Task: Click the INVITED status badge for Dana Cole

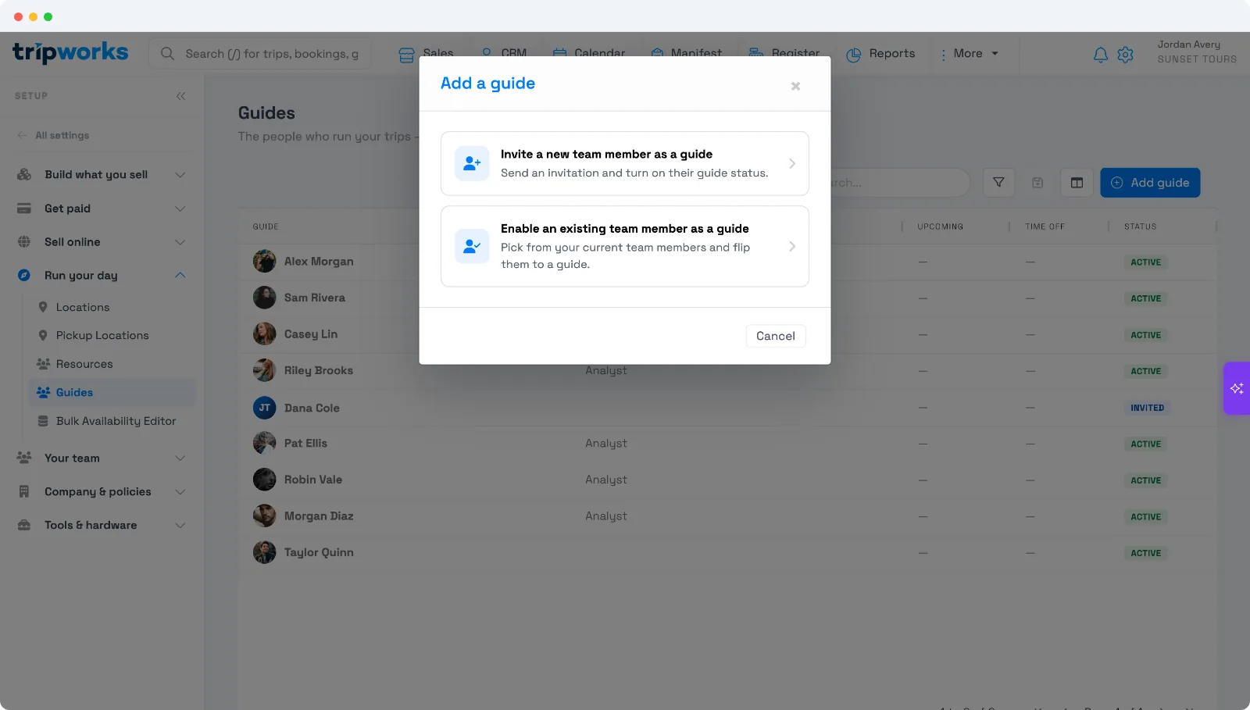Action: point(1147,408)
